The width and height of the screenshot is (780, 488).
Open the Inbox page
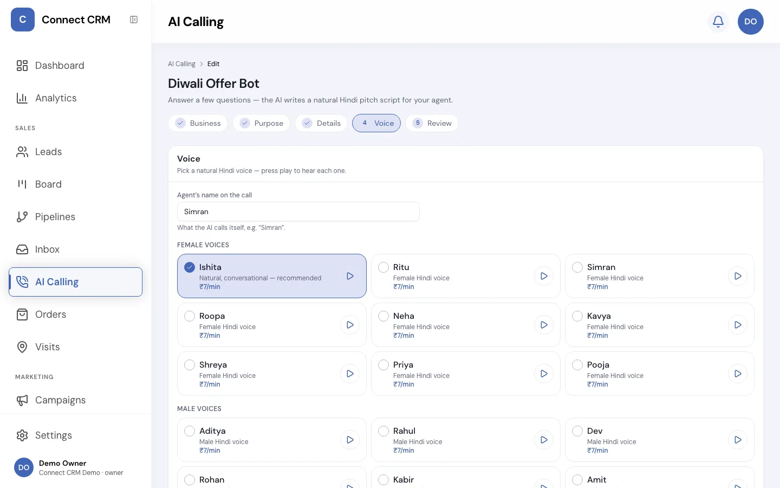tap(75, 249)
